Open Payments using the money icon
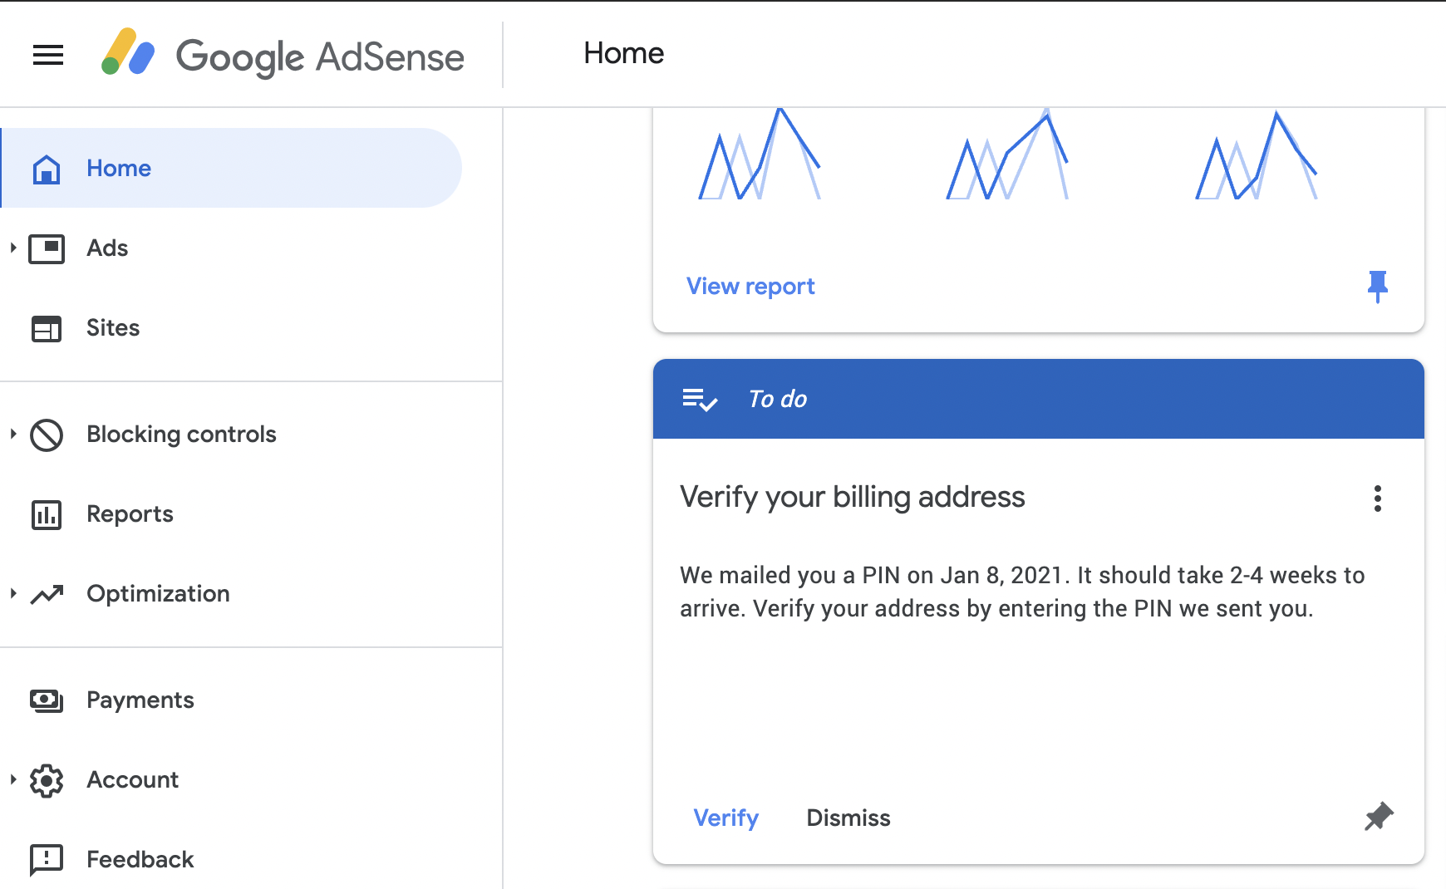 click(x=47, y=700)
